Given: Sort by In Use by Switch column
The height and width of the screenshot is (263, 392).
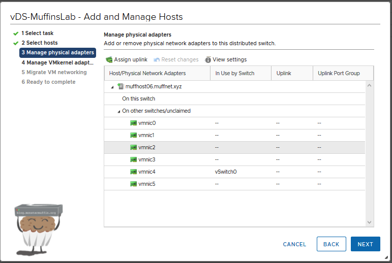Looking at the screenshot, I should tap(234, 73).
